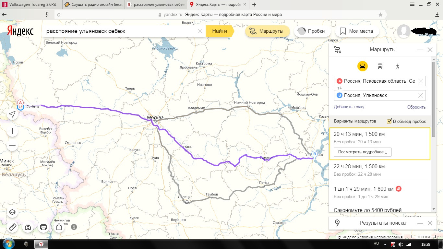Activate the ruler measuring tool
Viewport: 443px width, 249px height.
(12, 227)
